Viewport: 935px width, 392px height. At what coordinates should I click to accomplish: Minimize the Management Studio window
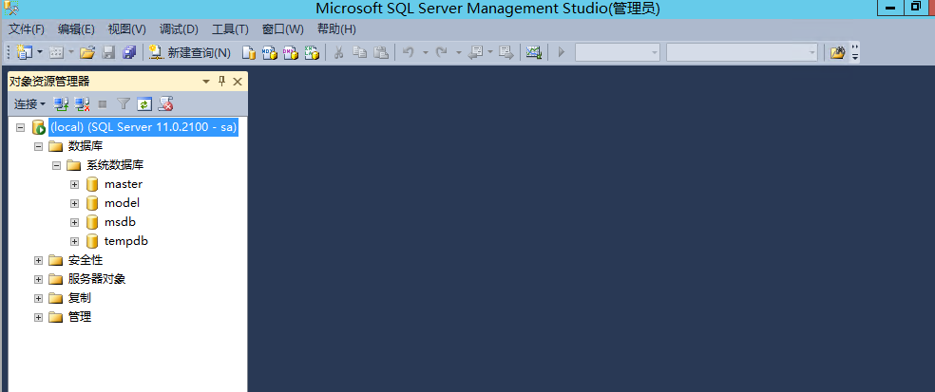pos(891,9)
